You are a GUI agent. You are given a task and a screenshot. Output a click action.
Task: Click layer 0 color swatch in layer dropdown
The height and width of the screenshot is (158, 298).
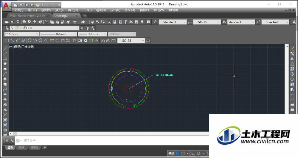(x=27, y=28)
